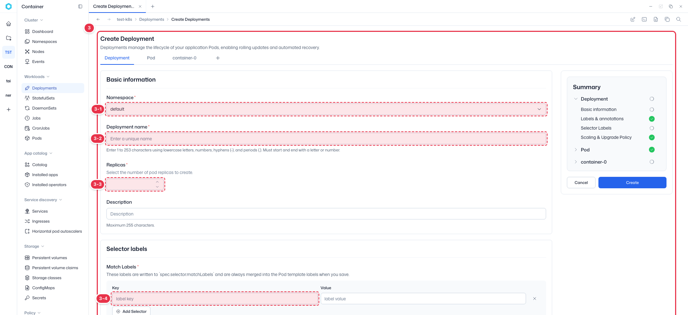Go forward with the right arrow
688x315 pixels.
[x=109, y=19]
